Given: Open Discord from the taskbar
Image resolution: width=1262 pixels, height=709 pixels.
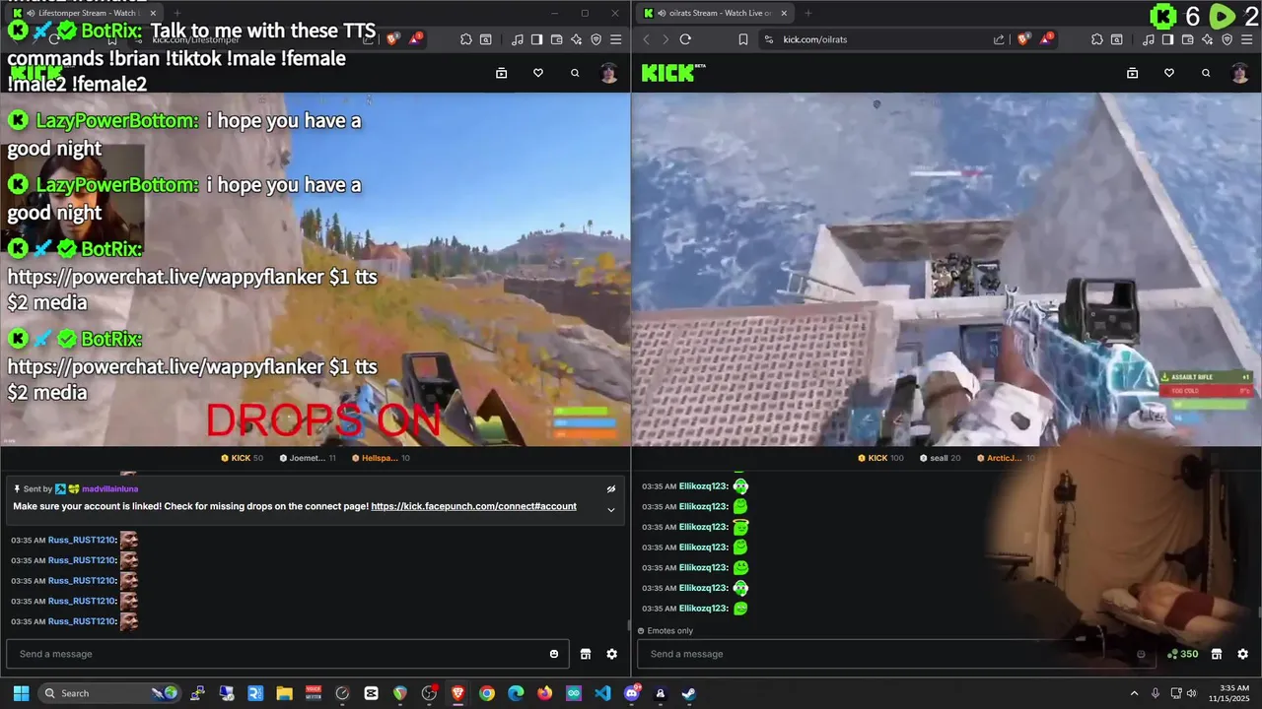Looking at the screenshot, I should 632,693.
